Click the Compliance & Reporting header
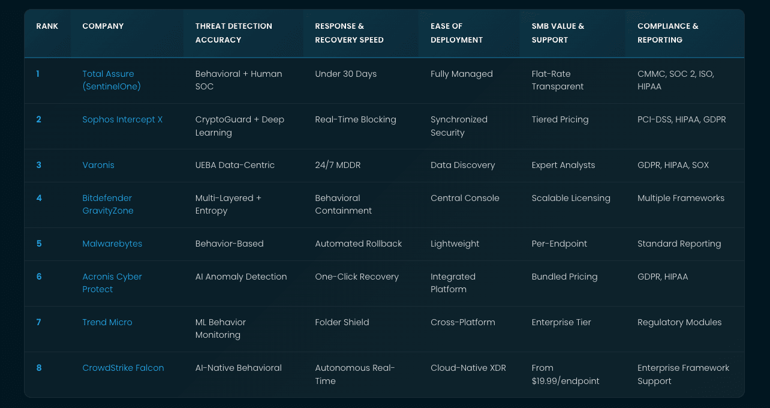 668,33
